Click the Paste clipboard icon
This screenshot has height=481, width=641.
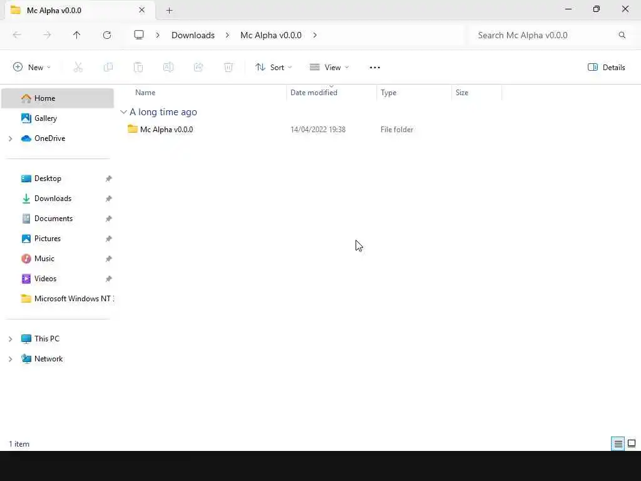point(138,67)
